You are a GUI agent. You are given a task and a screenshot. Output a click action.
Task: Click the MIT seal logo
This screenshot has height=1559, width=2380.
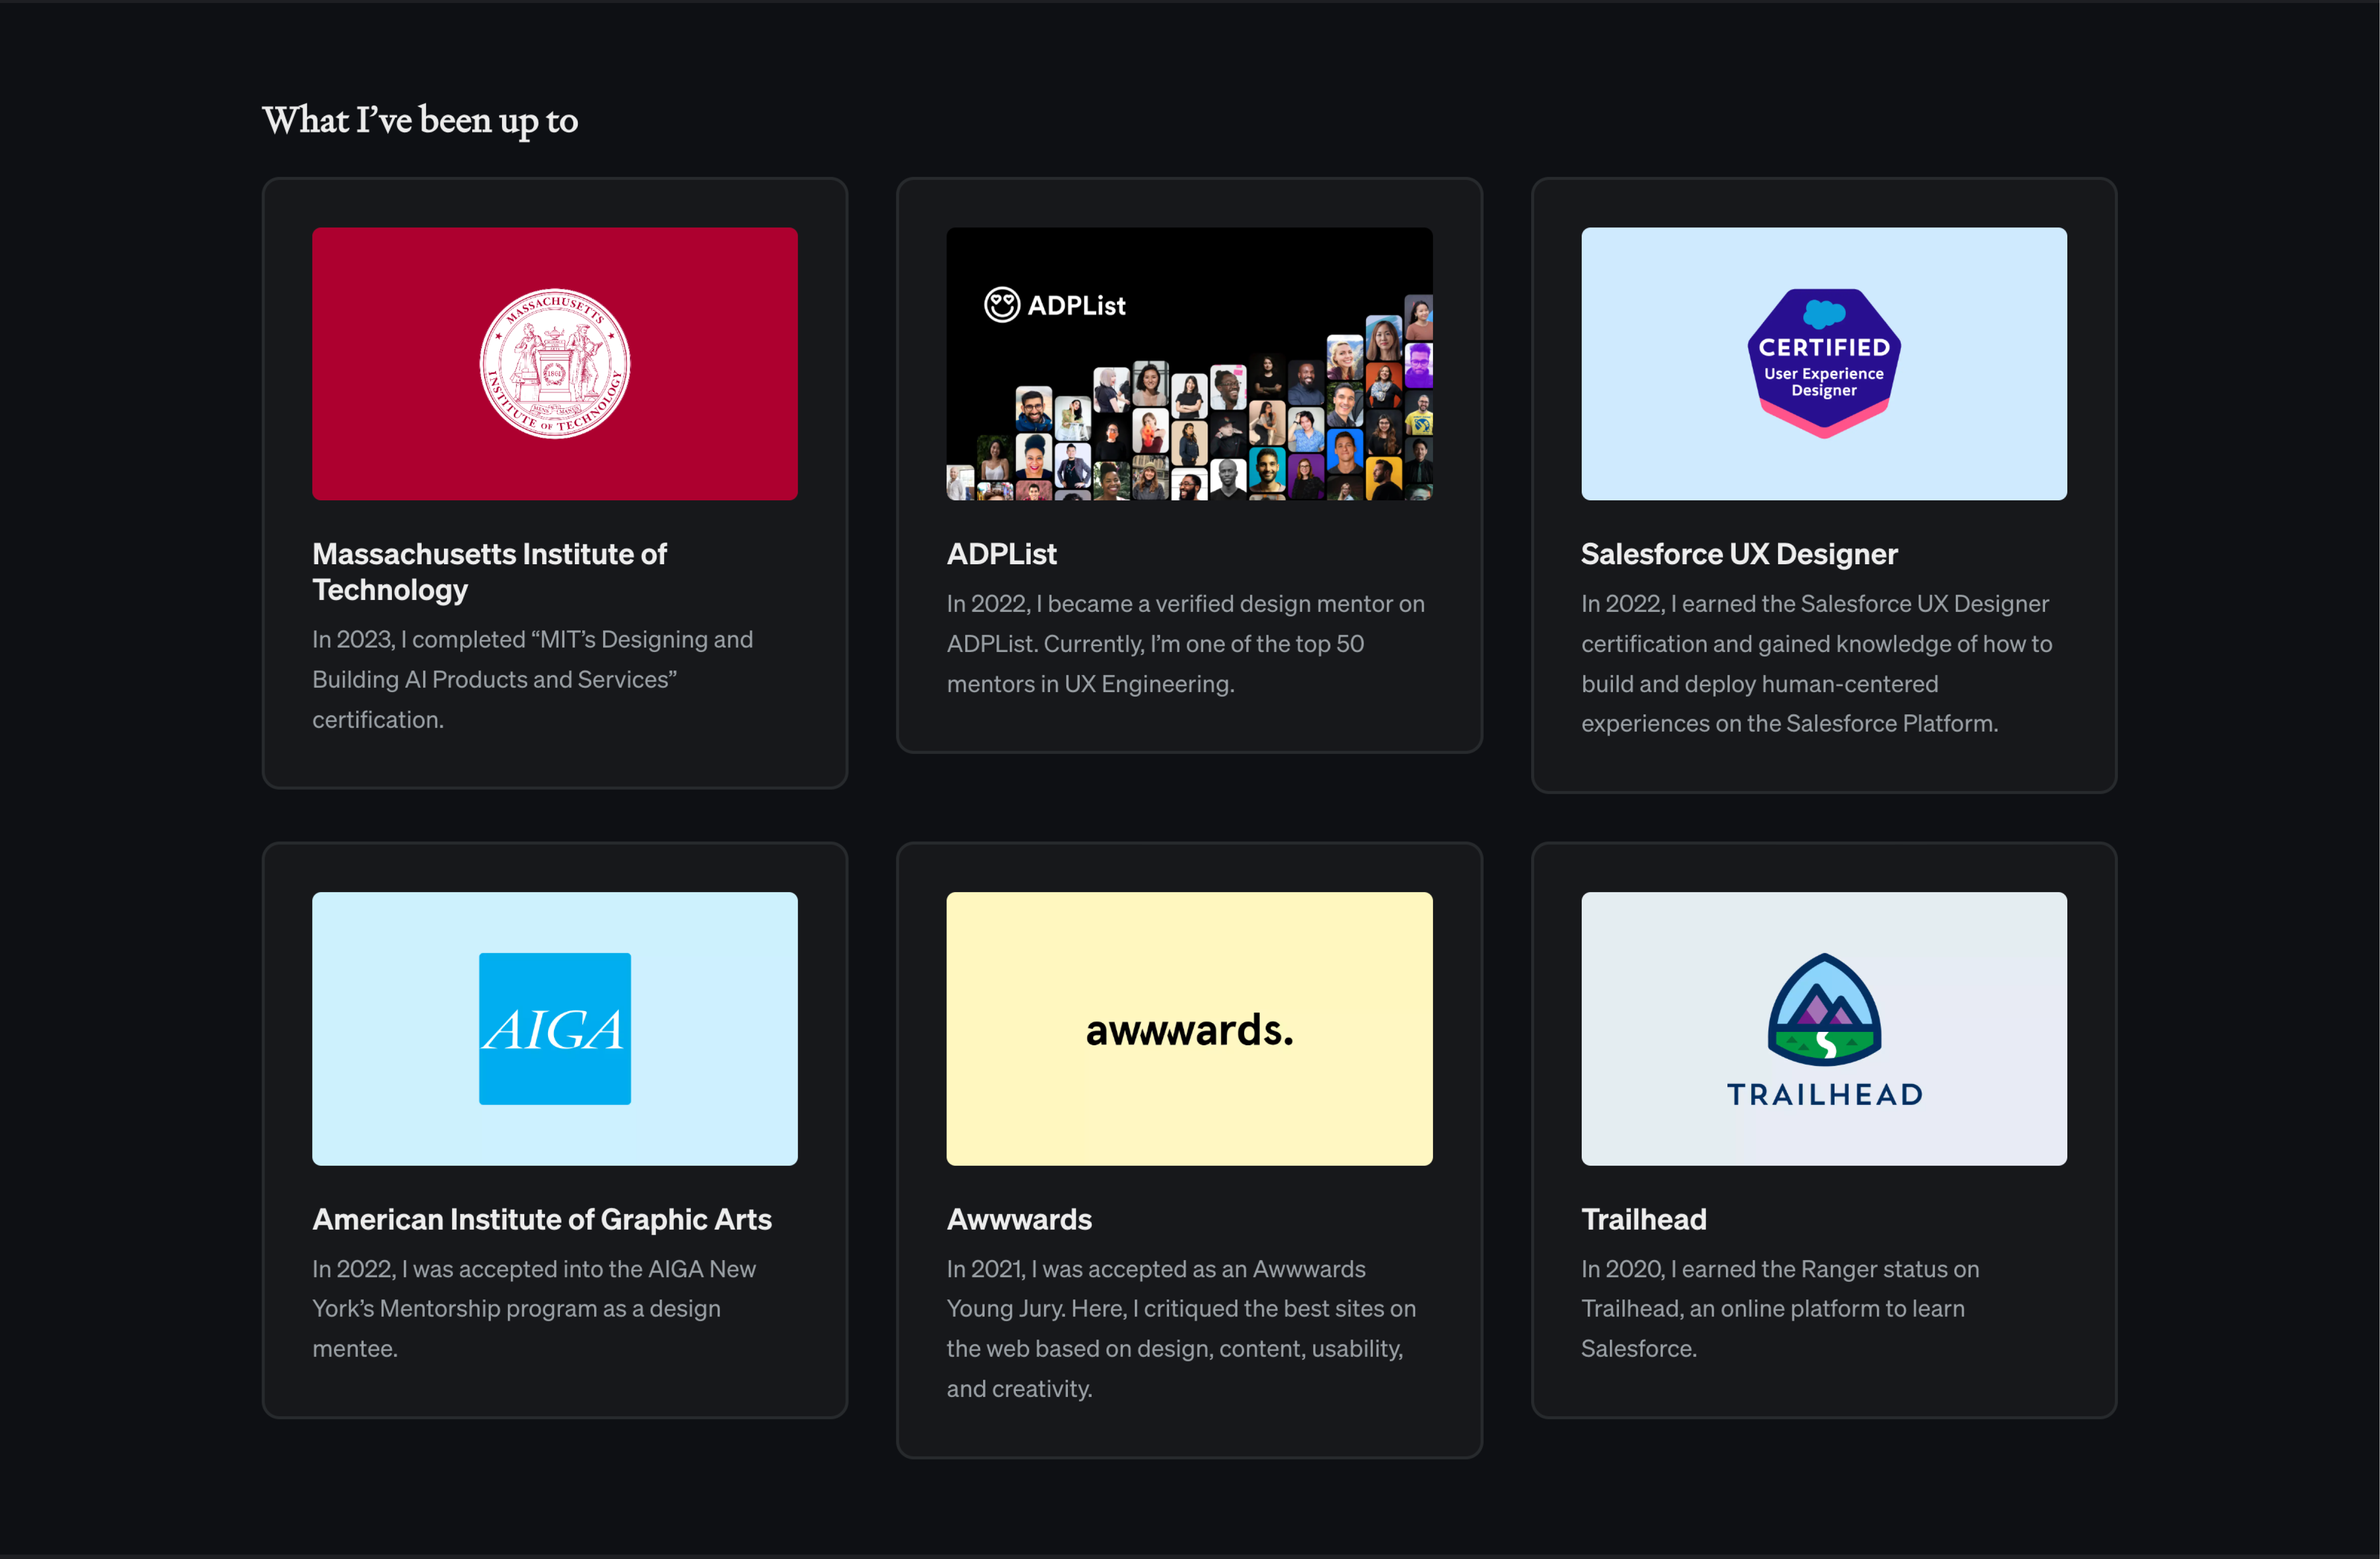(555, 363)
